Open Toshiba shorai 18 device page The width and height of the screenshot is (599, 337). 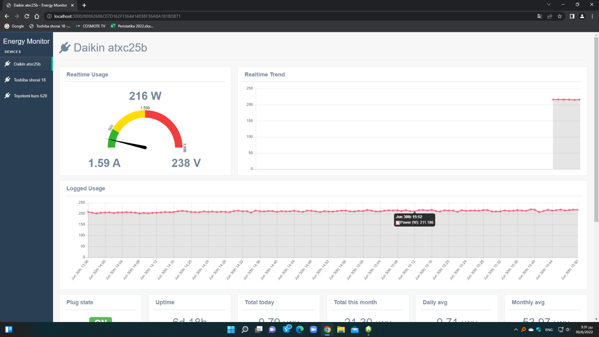26,80
